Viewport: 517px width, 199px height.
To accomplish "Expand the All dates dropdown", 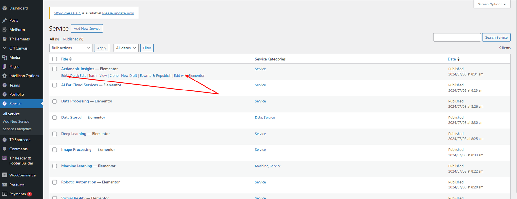I will 126,48.
